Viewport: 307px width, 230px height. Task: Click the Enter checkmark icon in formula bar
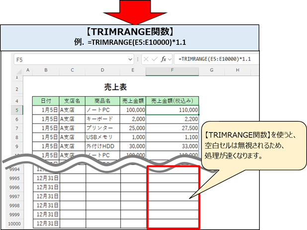pos(155,59)
